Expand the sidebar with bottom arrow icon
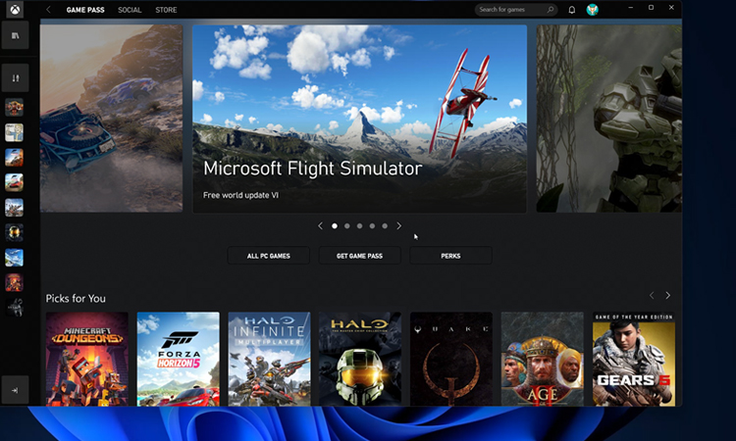Image resolution: width=736 pixels, height=441 pixels. (15, 390)
